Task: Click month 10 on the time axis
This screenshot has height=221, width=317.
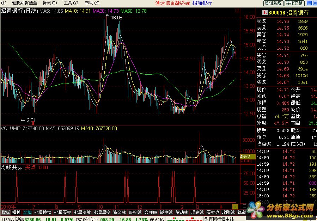Action: [x=100, y=207]
